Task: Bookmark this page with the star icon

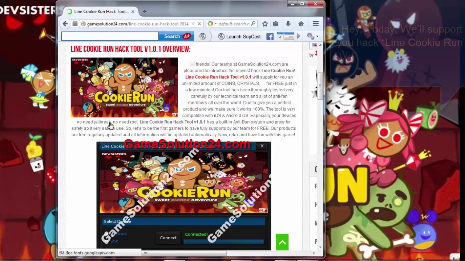Action: [x=265, y=24]
